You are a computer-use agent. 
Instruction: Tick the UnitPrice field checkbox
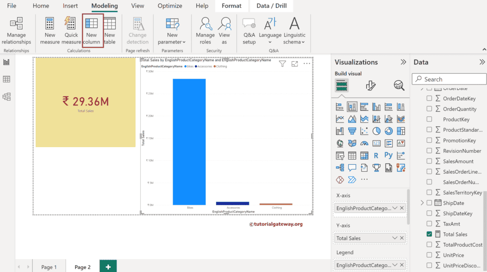(x=429, y=255)
